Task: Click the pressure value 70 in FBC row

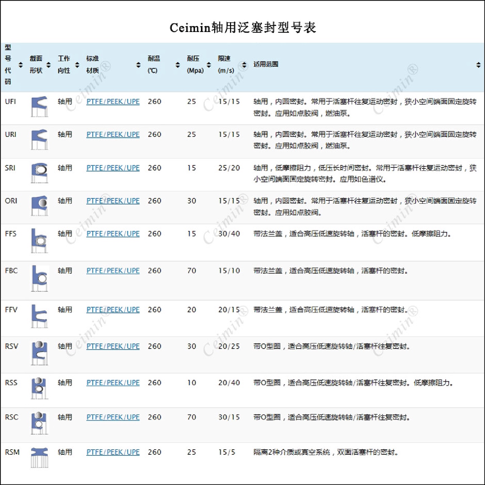Action: (192, 271)
